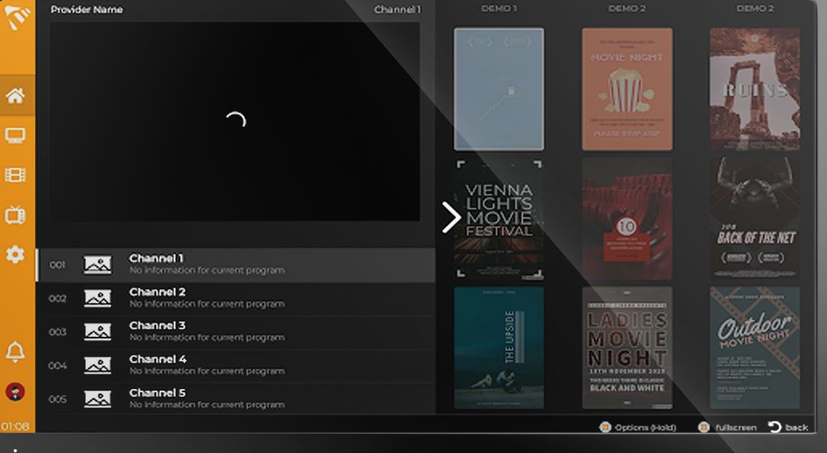
Task: Open the settings gear icon
Action: pyautogui.click(x=16, y=254)
